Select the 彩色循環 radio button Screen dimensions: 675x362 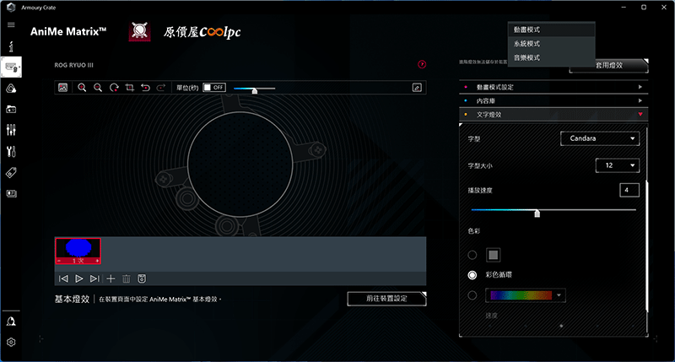click(472, 275)
